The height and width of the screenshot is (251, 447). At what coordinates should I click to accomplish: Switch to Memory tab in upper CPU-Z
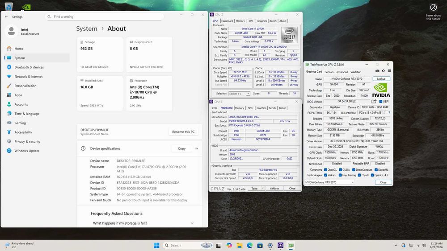click(x=240, y=21)
